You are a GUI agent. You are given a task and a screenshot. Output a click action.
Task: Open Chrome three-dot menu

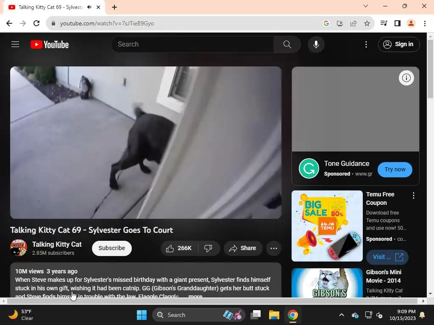coord(425,23)
